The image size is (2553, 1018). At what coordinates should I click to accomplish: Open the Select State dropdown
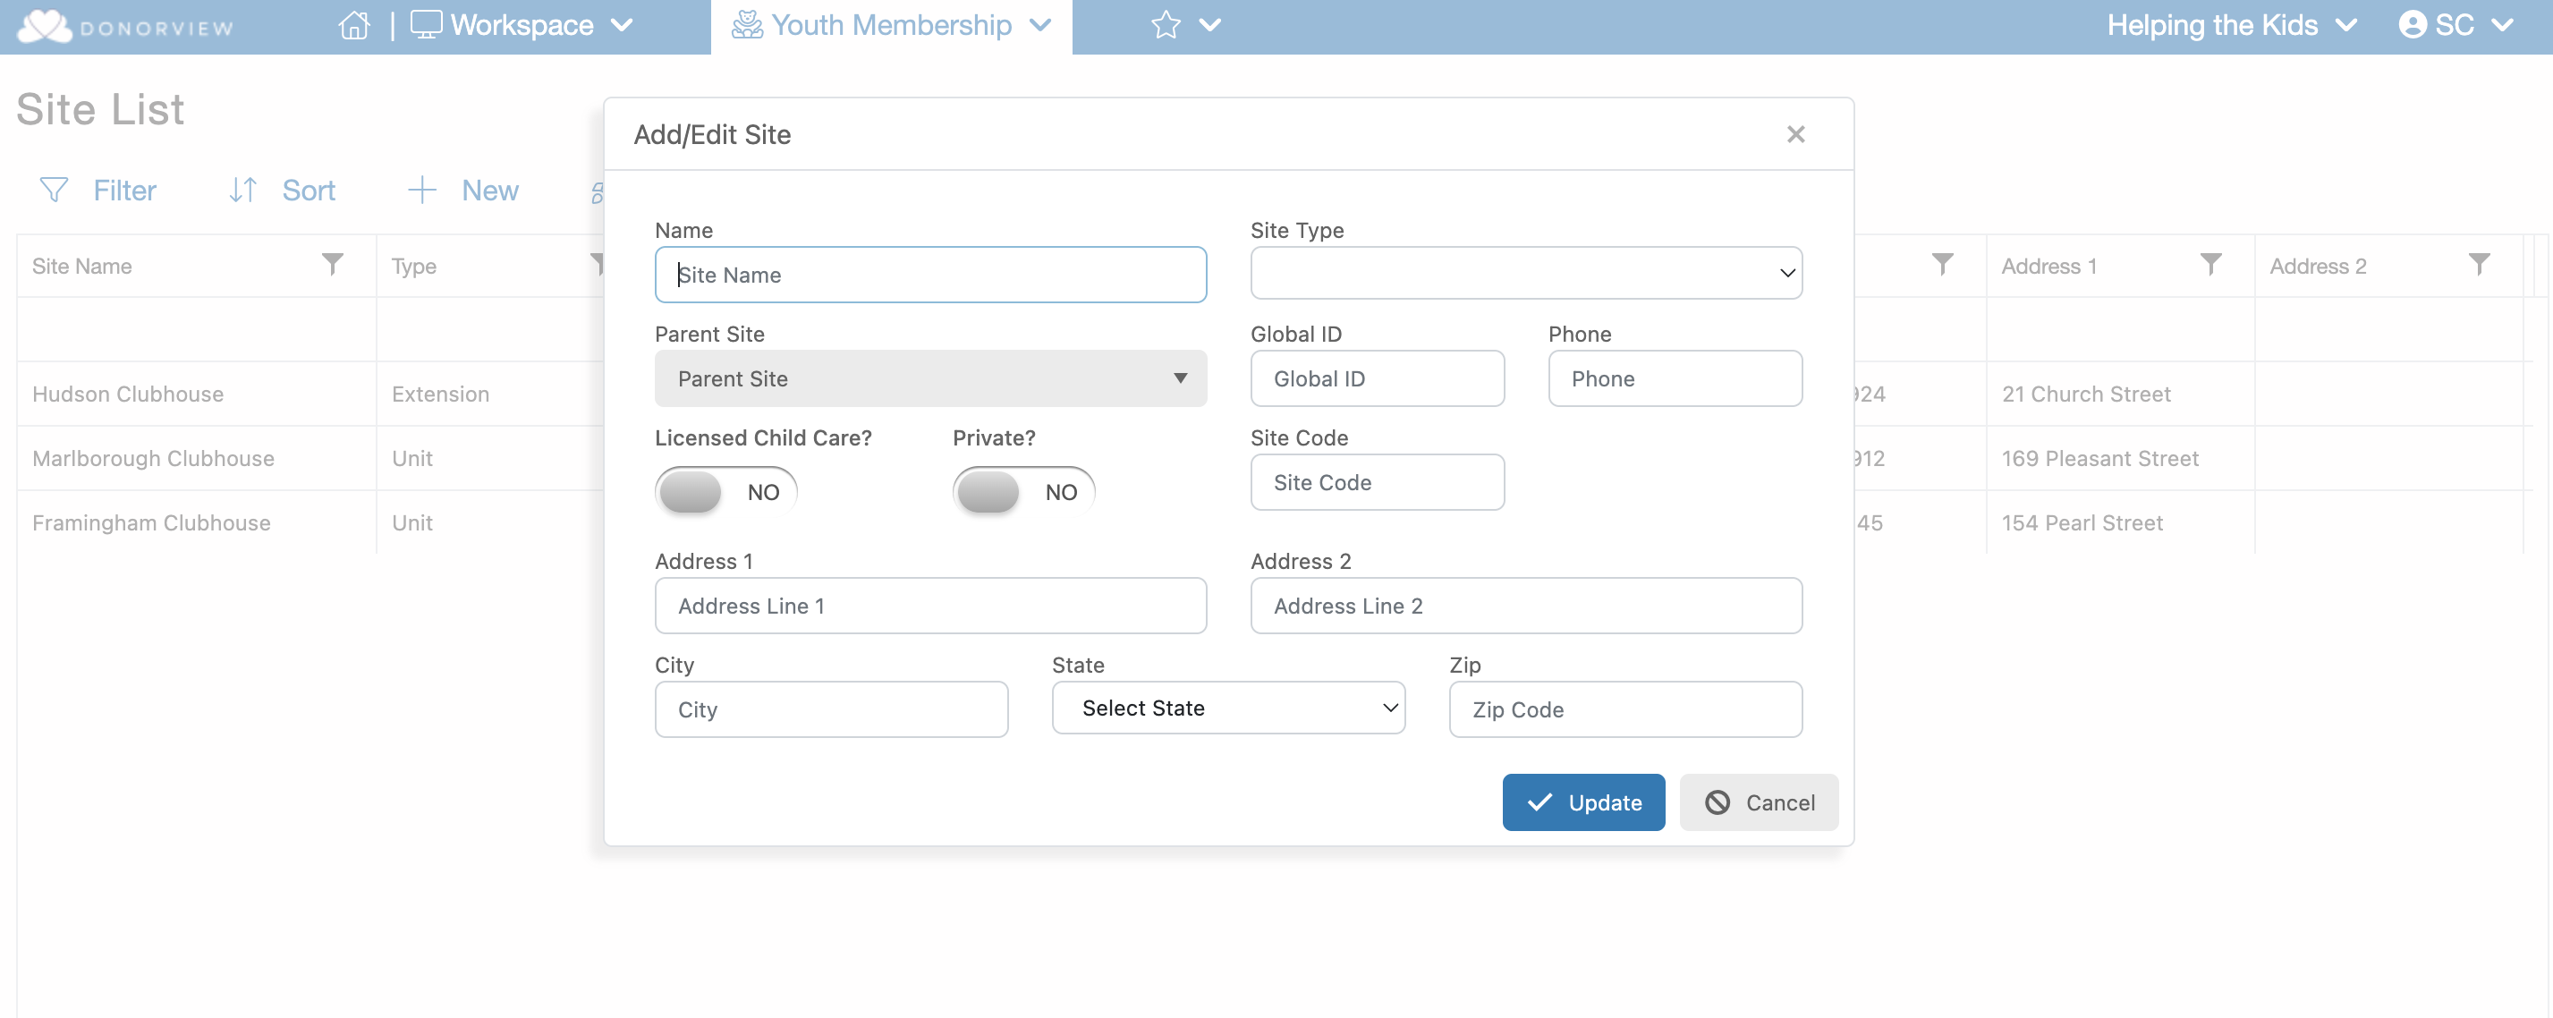[1227, 708]
